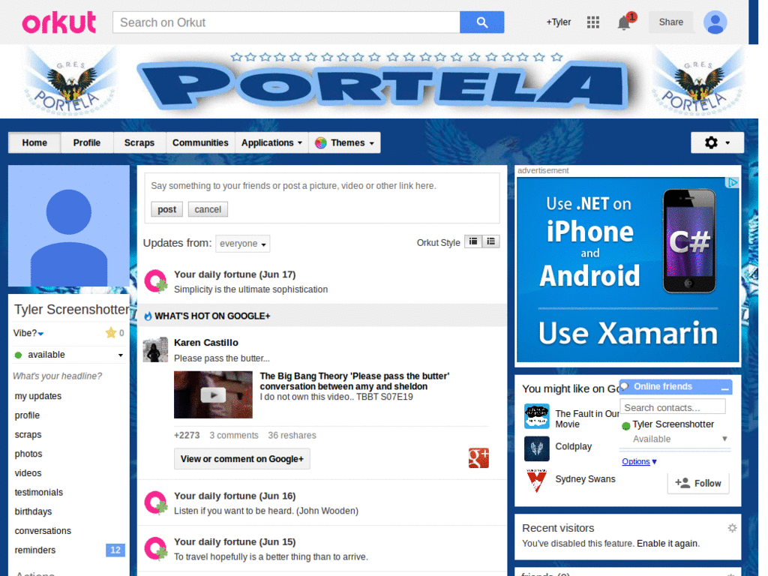Open birthdays in sidebar
The image size is (768, 576).
coord(33,511)
